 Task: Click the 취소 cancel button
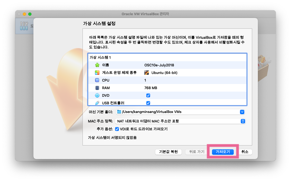click(x=245, y=152)
